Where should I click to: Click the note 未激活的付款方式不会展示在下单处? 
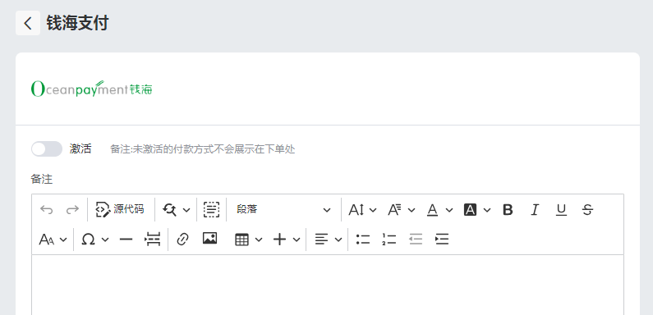pyautogui.click(x=214, y=149)
